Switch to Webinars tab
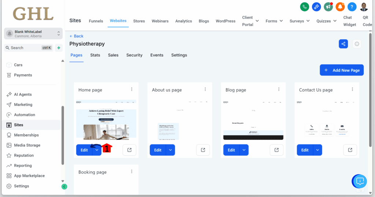 (x=160, y=21)
